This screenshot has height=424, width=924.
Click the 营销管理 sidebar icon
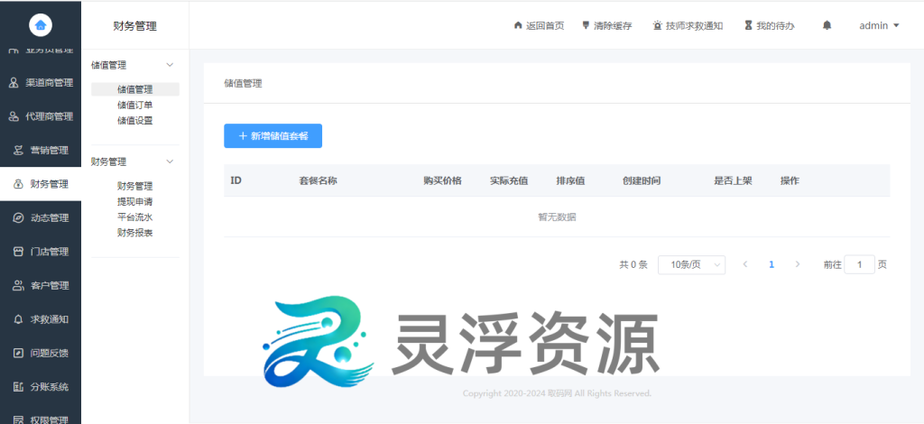coord(18,150)
